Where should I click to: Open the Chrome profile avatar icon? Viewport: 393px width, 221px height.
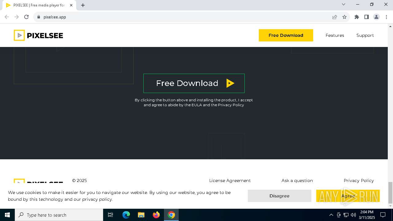tap(376, 17)
